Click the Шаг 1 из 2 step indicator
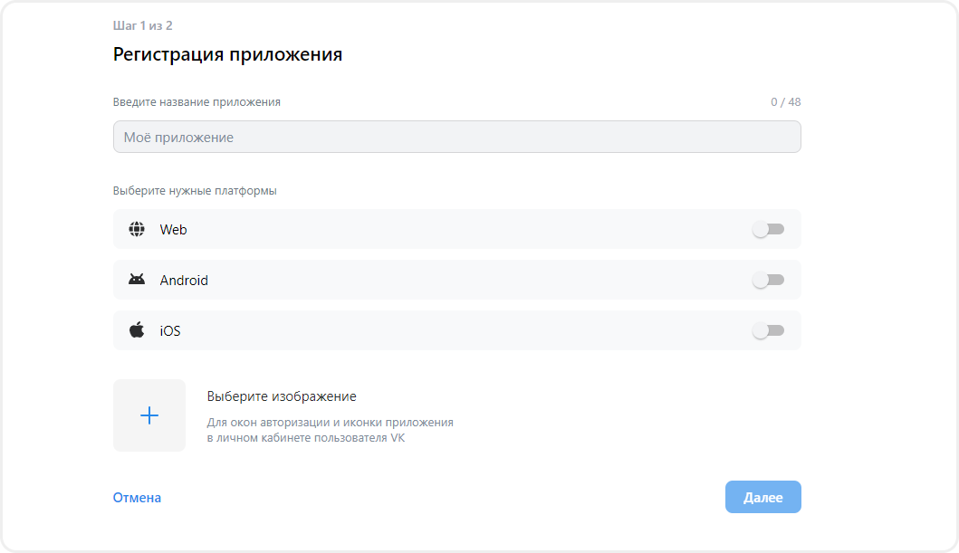The image size is (959, 553). [143, 25]
